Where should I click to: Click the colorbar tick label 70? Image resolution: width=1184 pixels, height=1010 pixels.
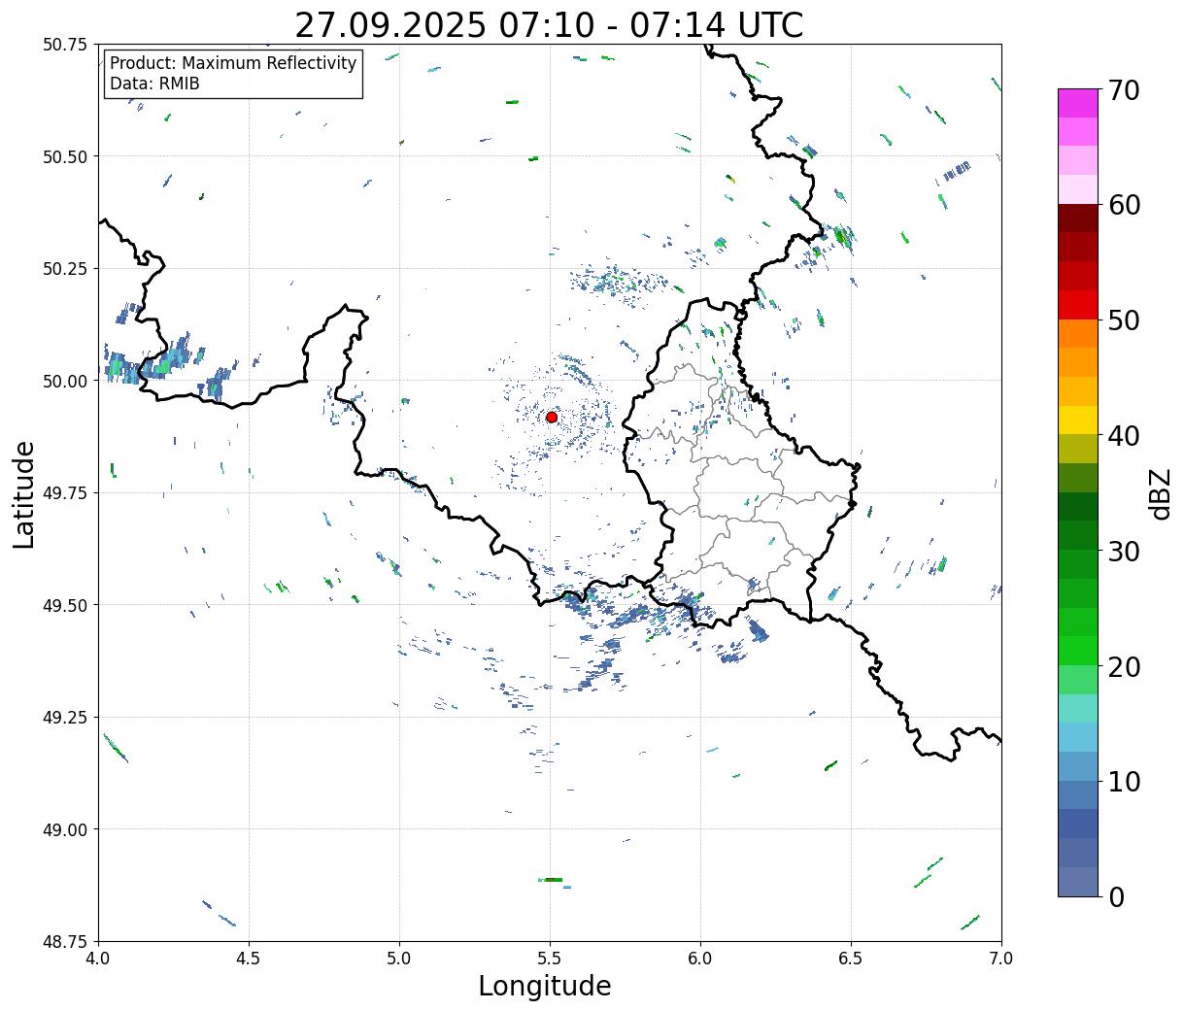tap(1123, 89)
